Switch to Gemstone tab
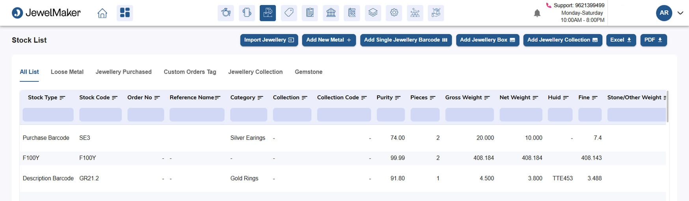The image size is (689, 201). coord(309,72)
